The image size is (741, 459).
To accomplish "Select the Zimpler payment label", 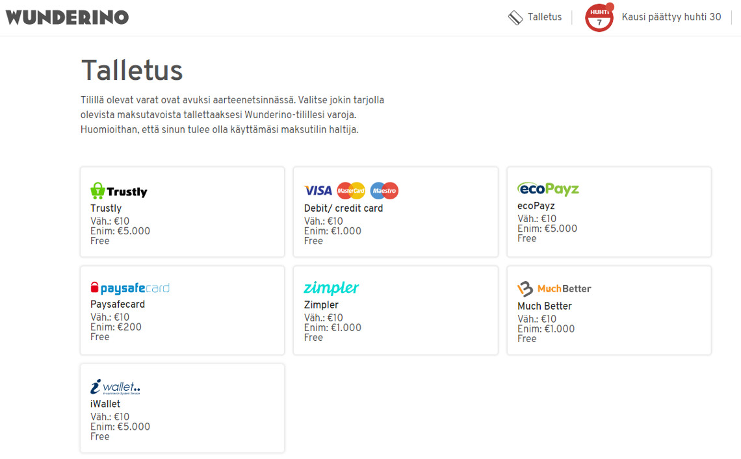I will pyautogui.click(x=321, y=304).
